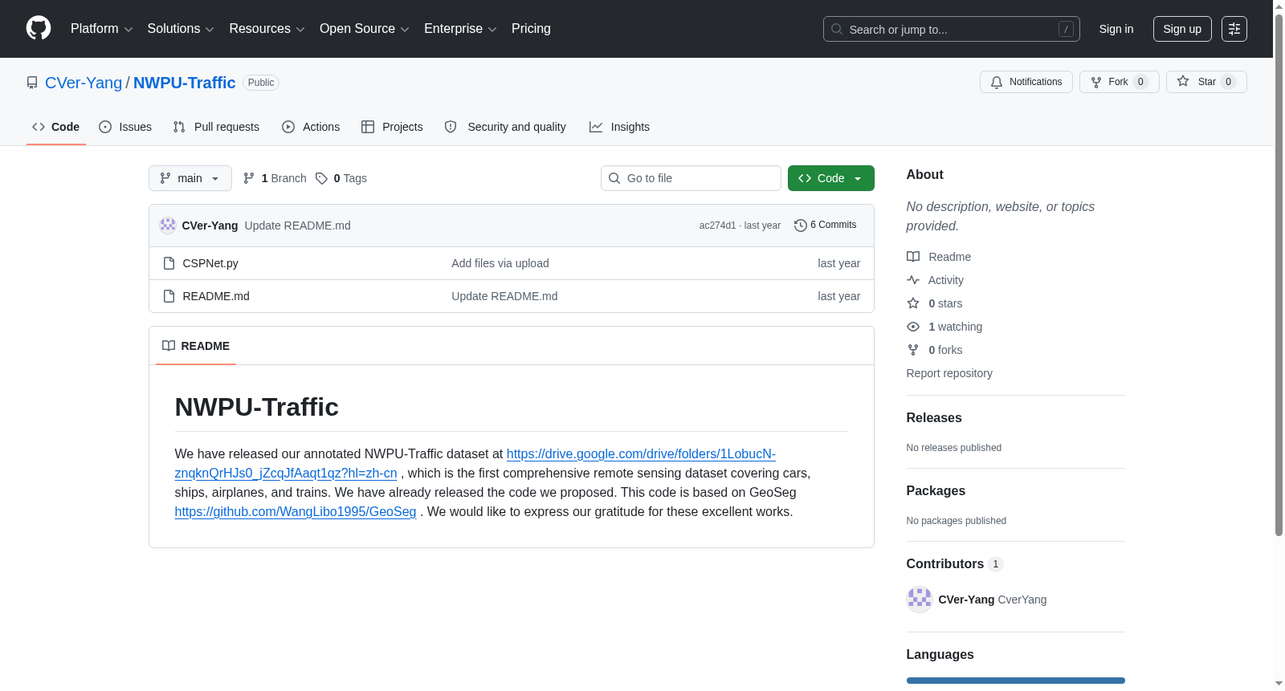Screen dimensions: 1285x691
Task: Click Report repository
Action: (949, 373)
